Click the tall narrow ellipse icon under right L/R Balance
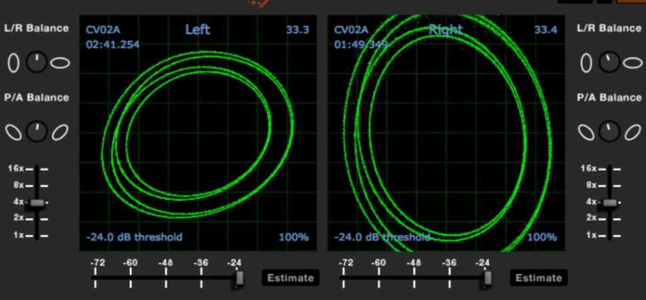 click(586, 62)
